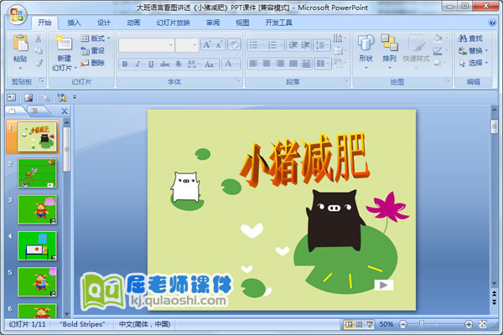Start Slide Show from status bar
Screen dimensions: 503x335
(370, 325)
